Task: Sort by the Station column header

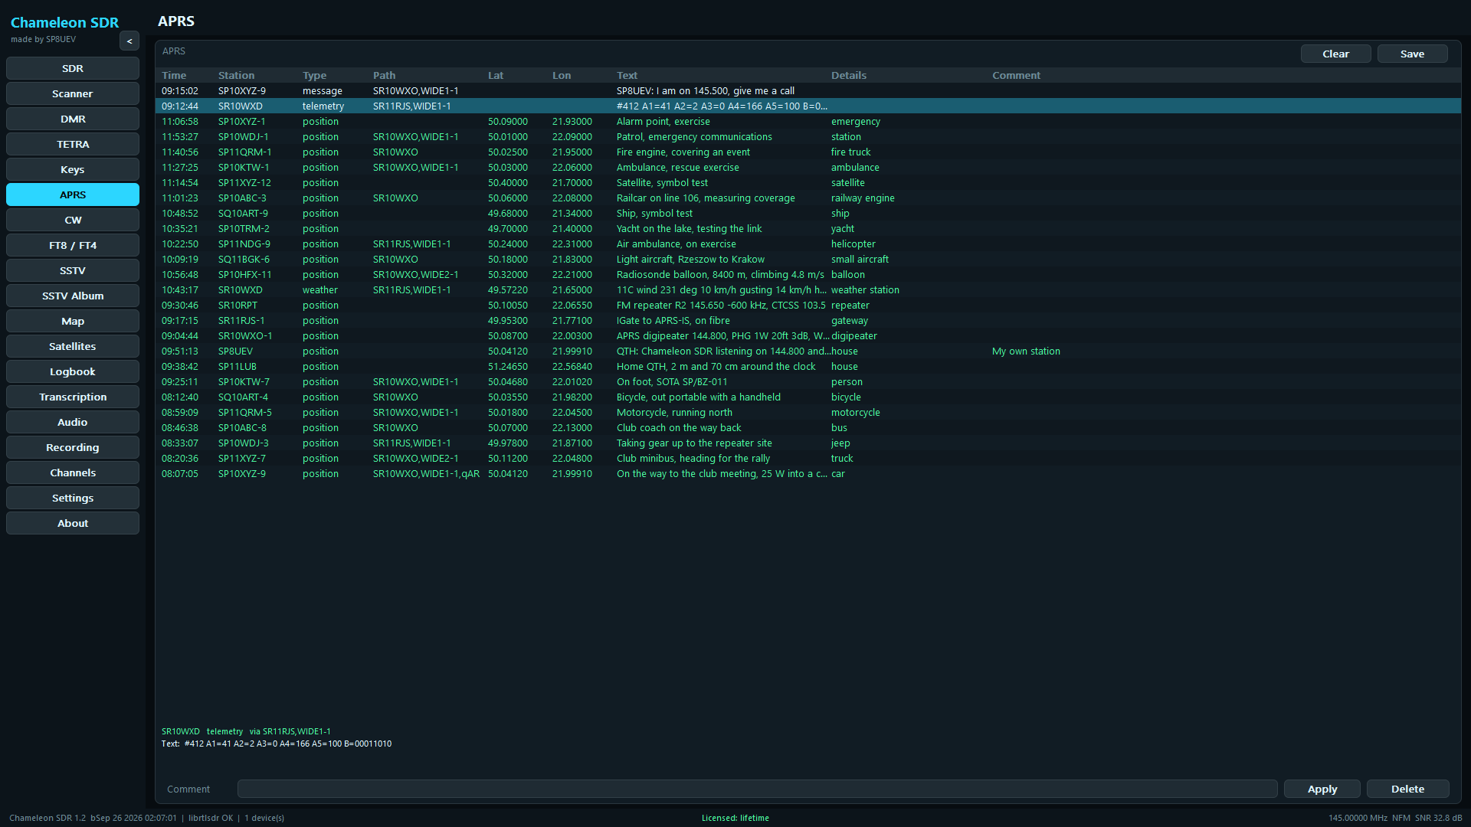Action: [x=236, y=75]
